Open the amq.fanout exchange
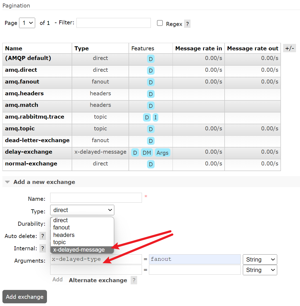300x306 pixels. 22,82
